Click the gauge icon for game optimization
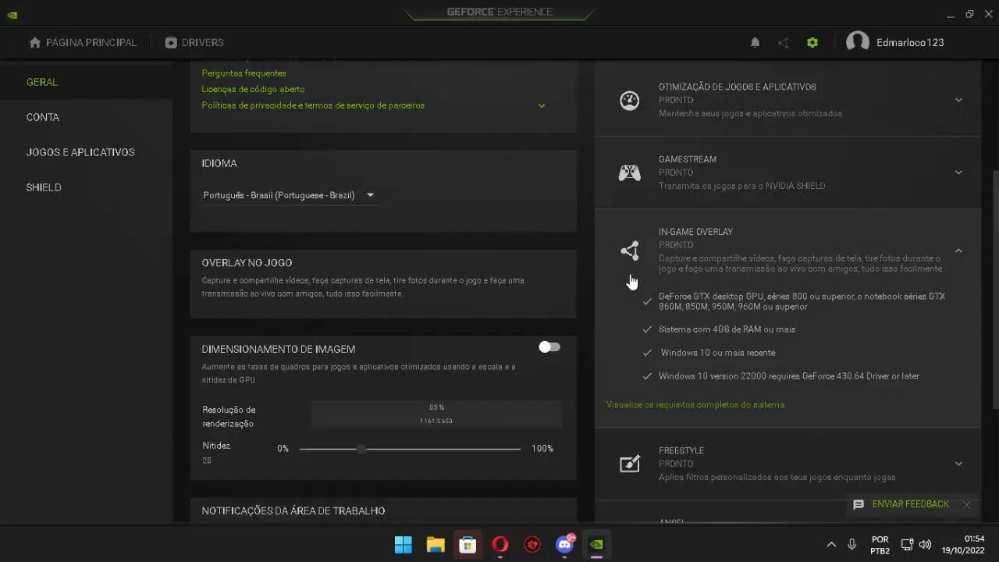 (629, 100)
